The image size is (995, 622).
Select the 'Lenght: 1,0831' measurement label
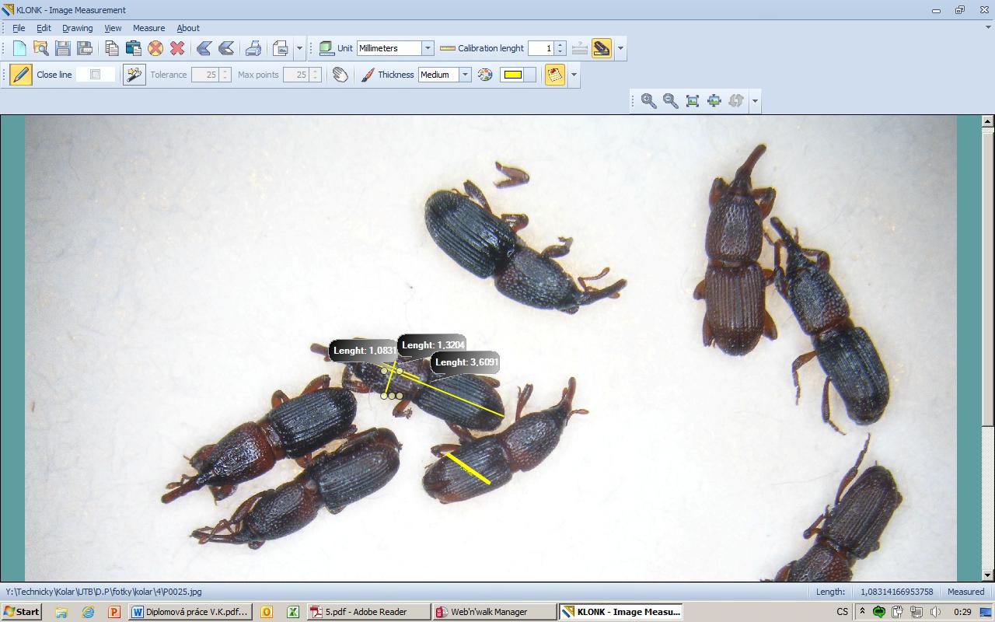click(x=364, y=351)
